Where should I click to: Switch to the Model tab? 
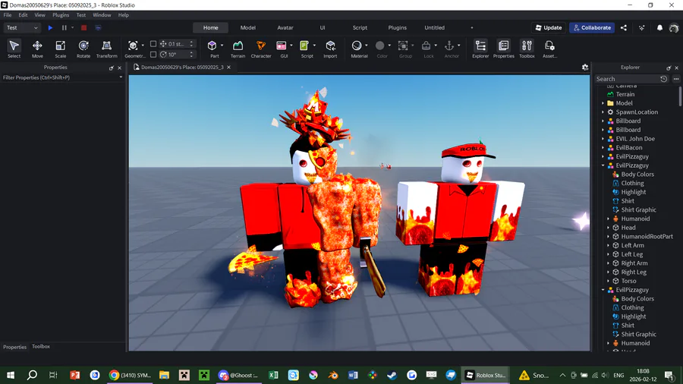point(248,27)
